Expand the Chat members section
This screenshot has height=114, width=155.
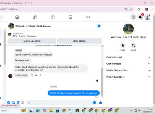128,64
